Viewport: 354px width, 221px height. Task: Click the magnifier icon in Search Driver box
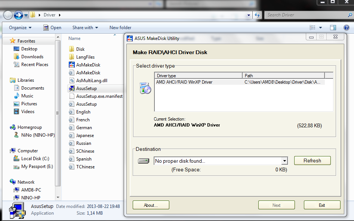pos(350,15)
